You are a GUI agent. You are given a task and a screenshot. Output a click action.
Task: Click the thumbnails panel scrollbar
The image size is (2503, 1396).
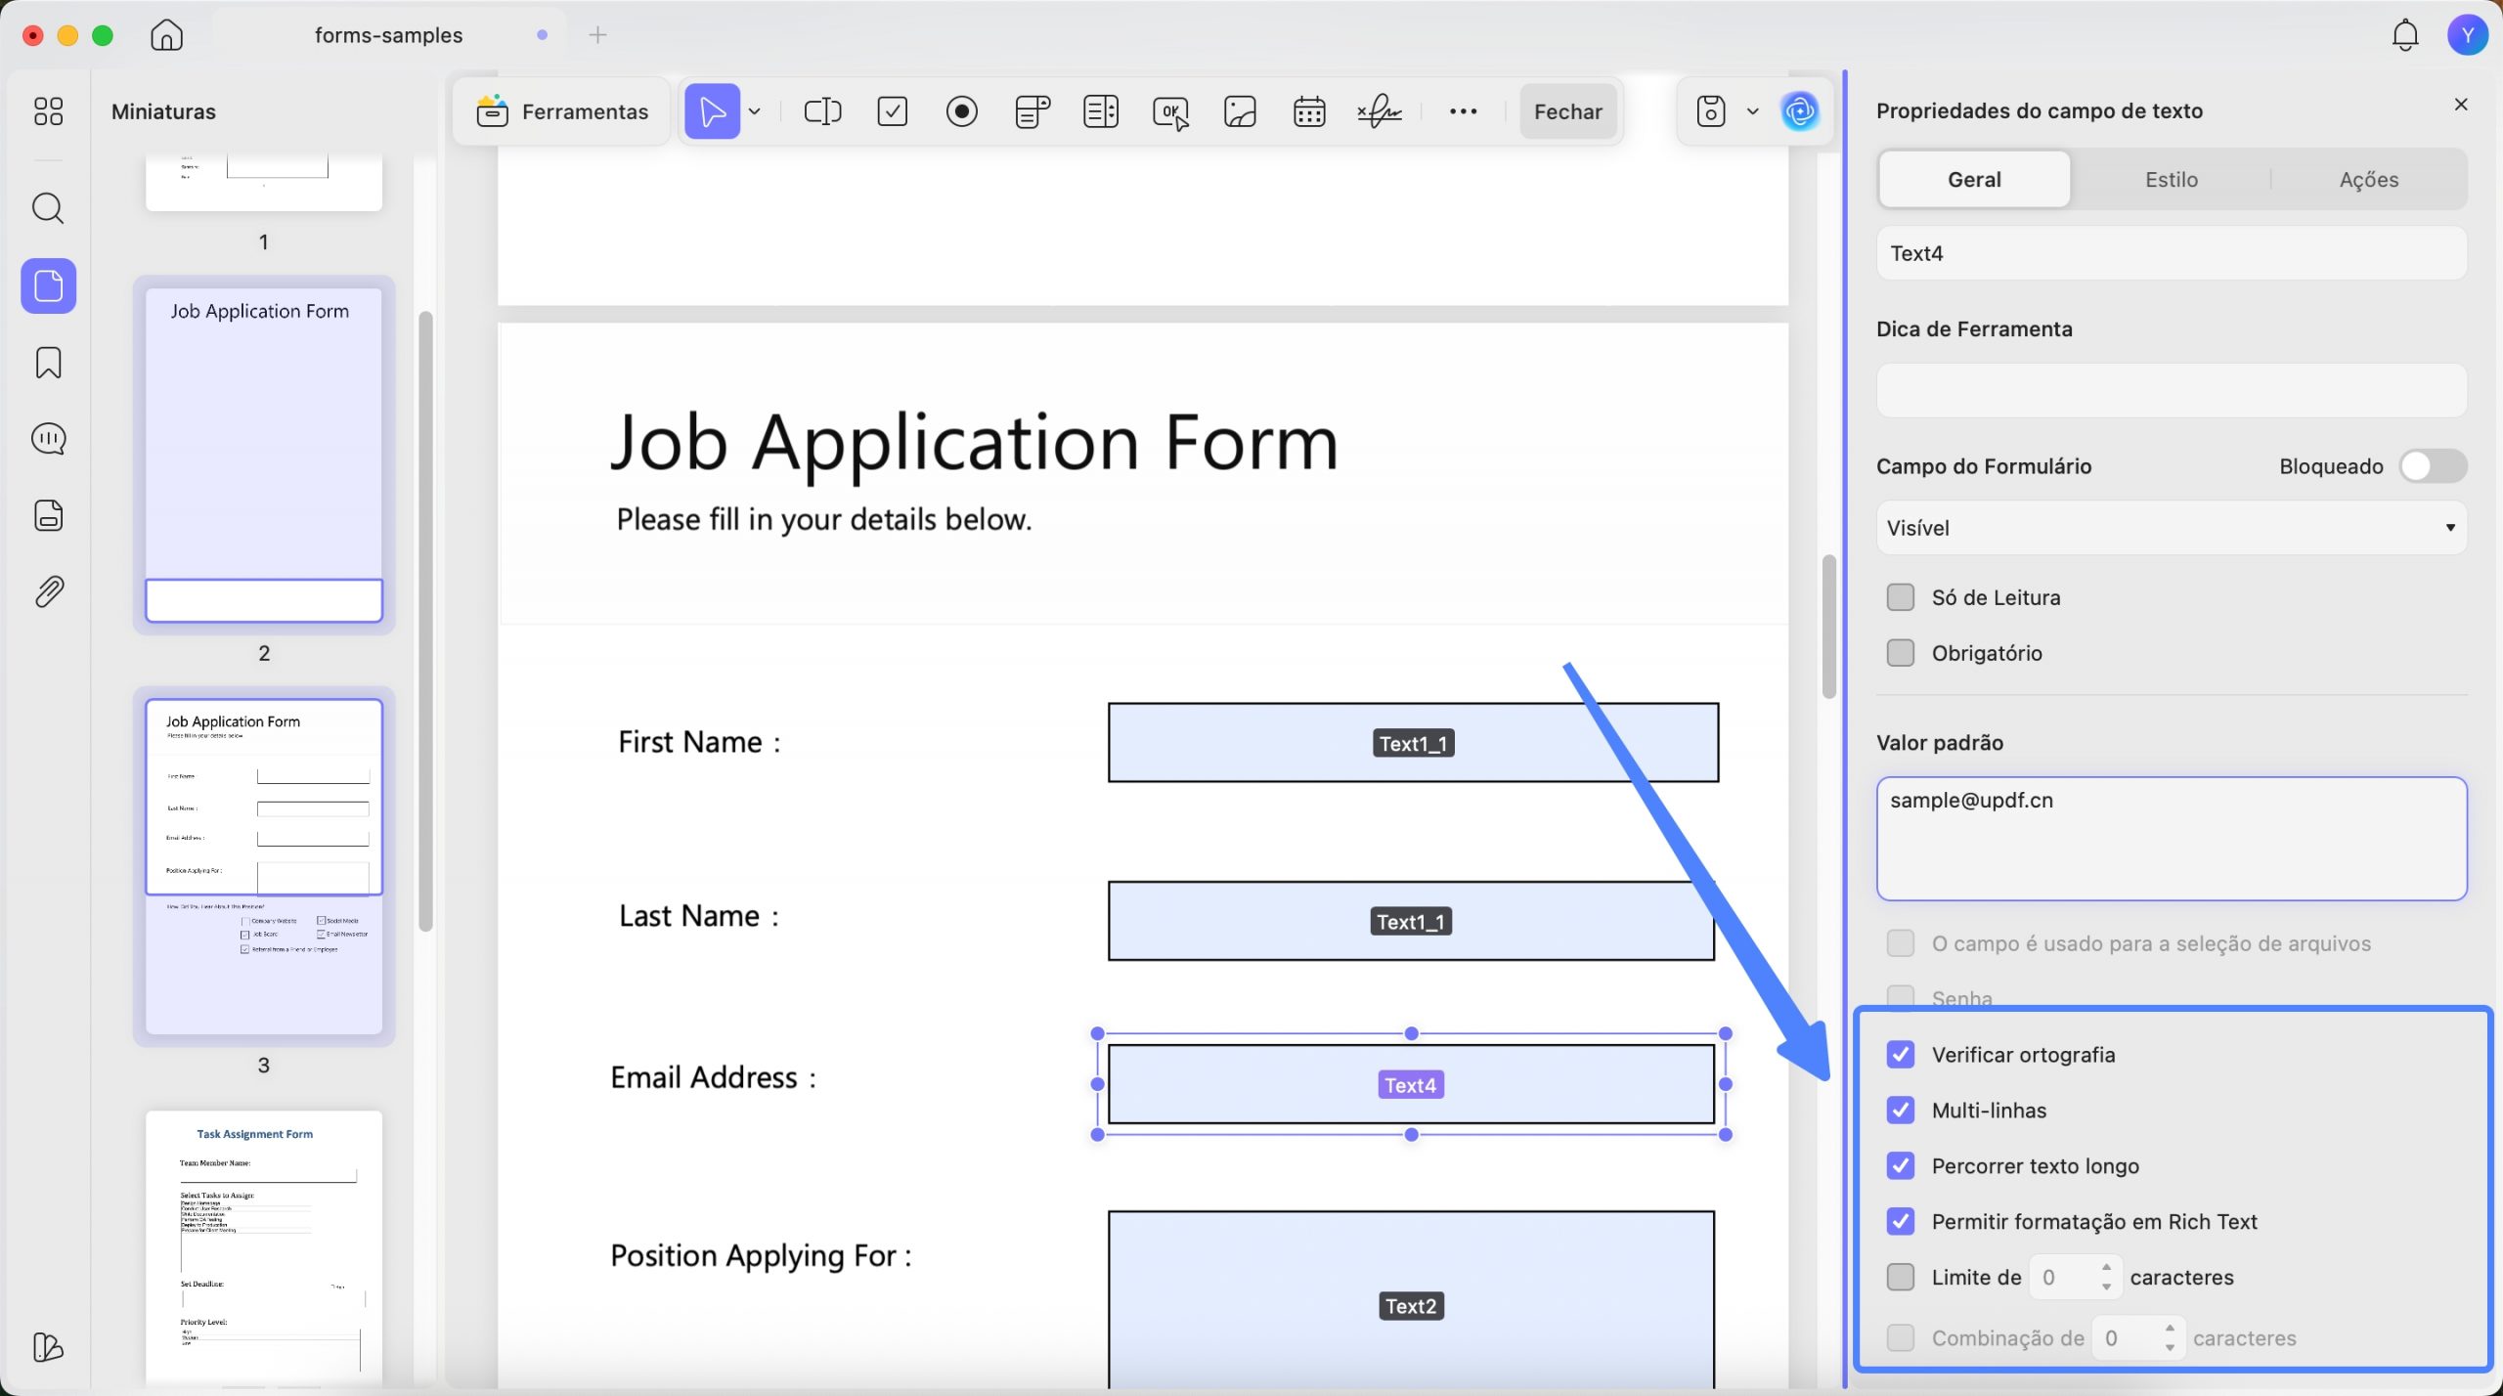[425, 621]
